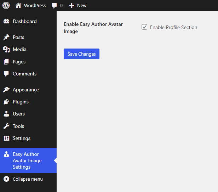This screenshot has height=192, width=218.
Task: Click the Enable Profile Section label text
Action: [173, 27]
